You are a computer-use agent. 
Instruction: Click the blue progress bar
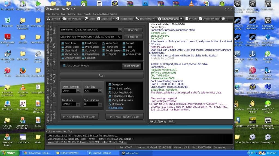click(x=139, y=126)
